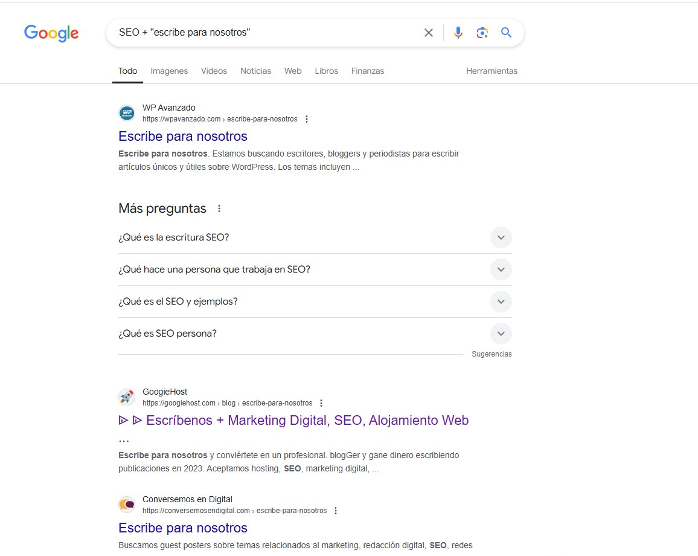The width and height of the screenshot is (698, 556).
Task: Click the "GoogieHost" site name
Action: (165, 392)
